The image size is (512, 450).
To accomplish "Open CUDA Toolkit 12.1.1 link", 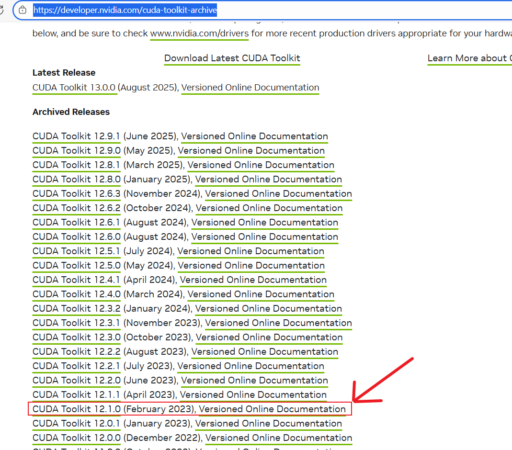I will coord(77,394).
